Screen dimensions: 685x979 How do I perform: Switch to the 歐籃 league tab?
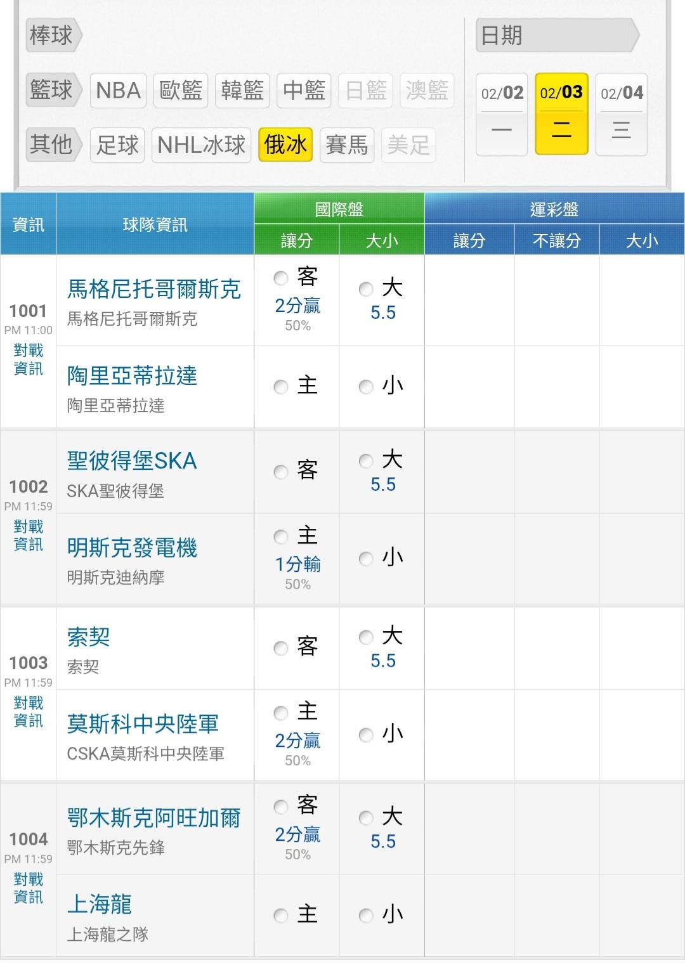(181, 90)
